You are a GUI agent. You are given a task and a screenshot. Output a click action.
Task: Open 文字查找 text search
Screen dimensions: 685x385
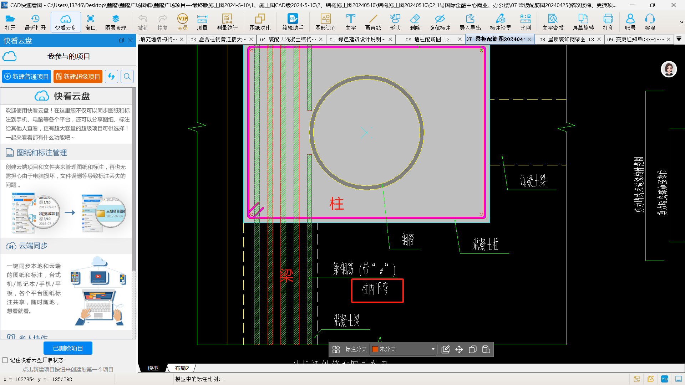[553, 22]
